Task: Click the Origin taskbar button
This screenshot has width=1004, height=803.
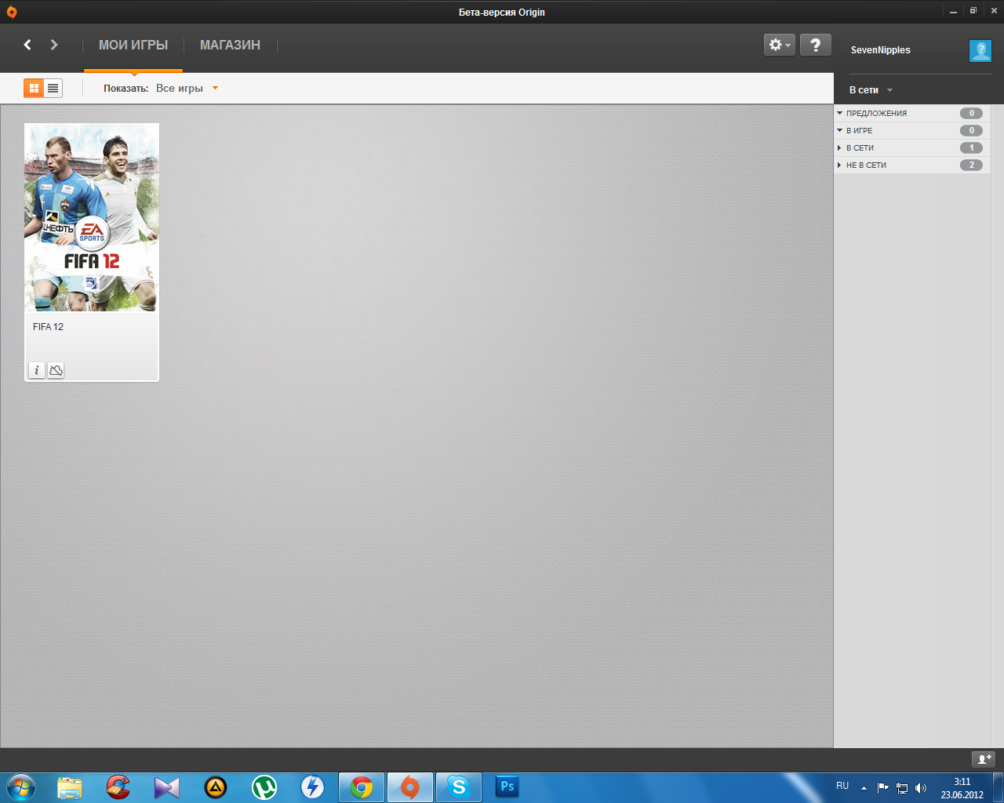Action: [410, 787]
